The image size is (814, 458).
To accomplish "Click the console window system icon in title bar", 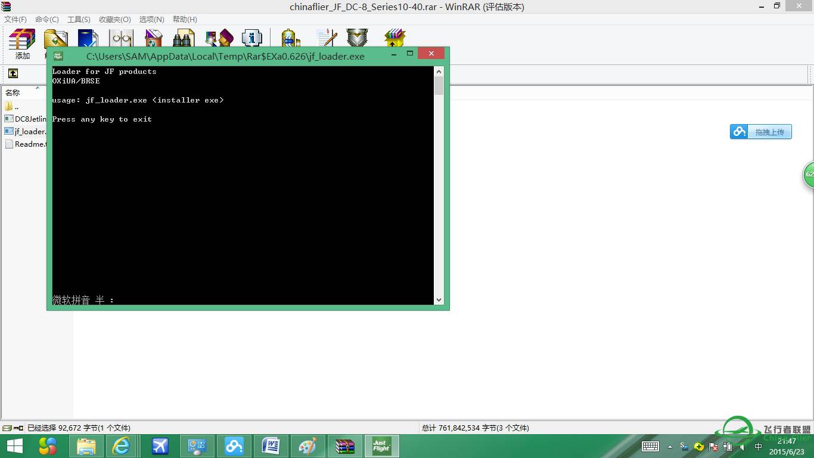I will tap(58, 56).
